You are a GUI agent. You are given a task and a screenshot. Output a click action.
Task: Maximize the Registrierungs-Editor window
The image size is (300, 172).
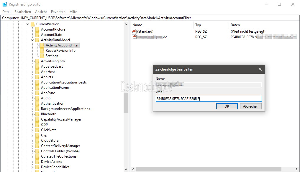click(x=279, y=4)
